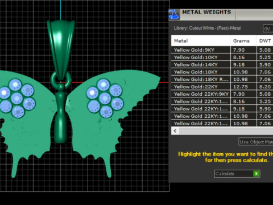Click the Library: Cutout White label
Image resolution: width=273 pixels, height=205 pixels.
tap(208, 28)
